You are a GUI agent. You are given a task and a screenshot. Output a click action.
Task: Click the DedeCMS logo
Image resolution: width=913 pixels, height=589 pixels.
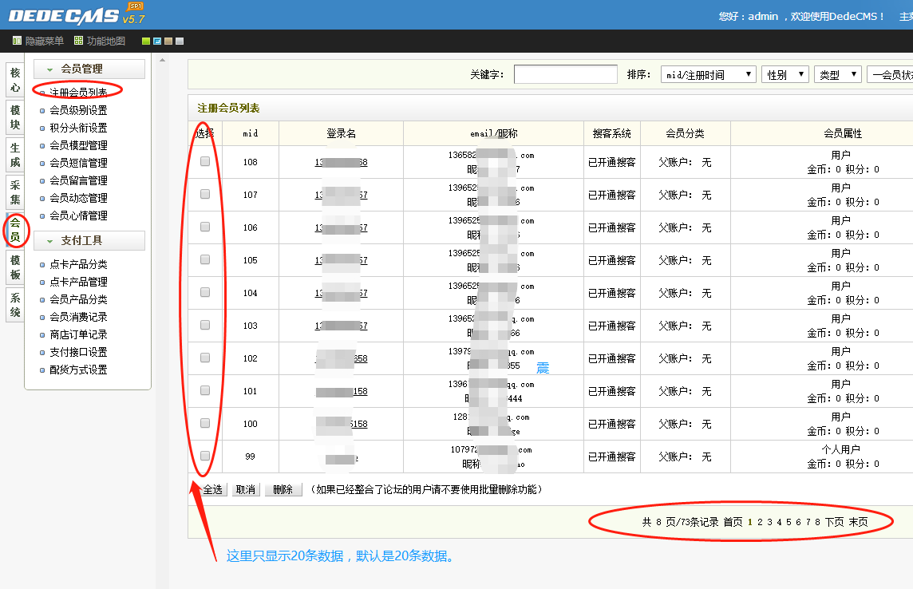[x=76, y=14]
